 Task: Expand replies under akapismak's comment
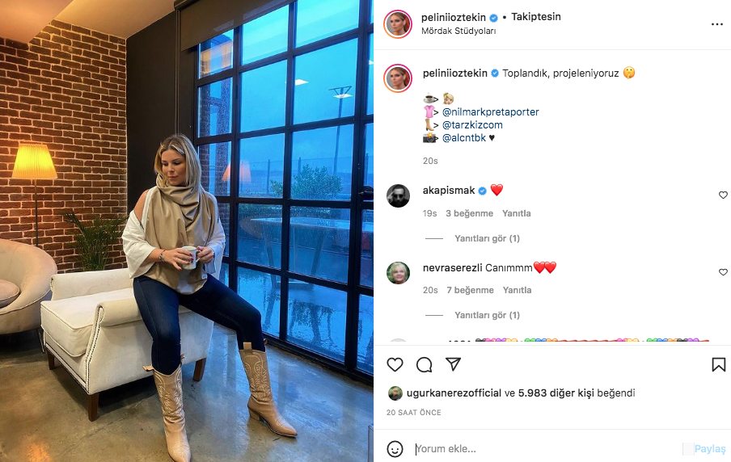tap(487, 238)
